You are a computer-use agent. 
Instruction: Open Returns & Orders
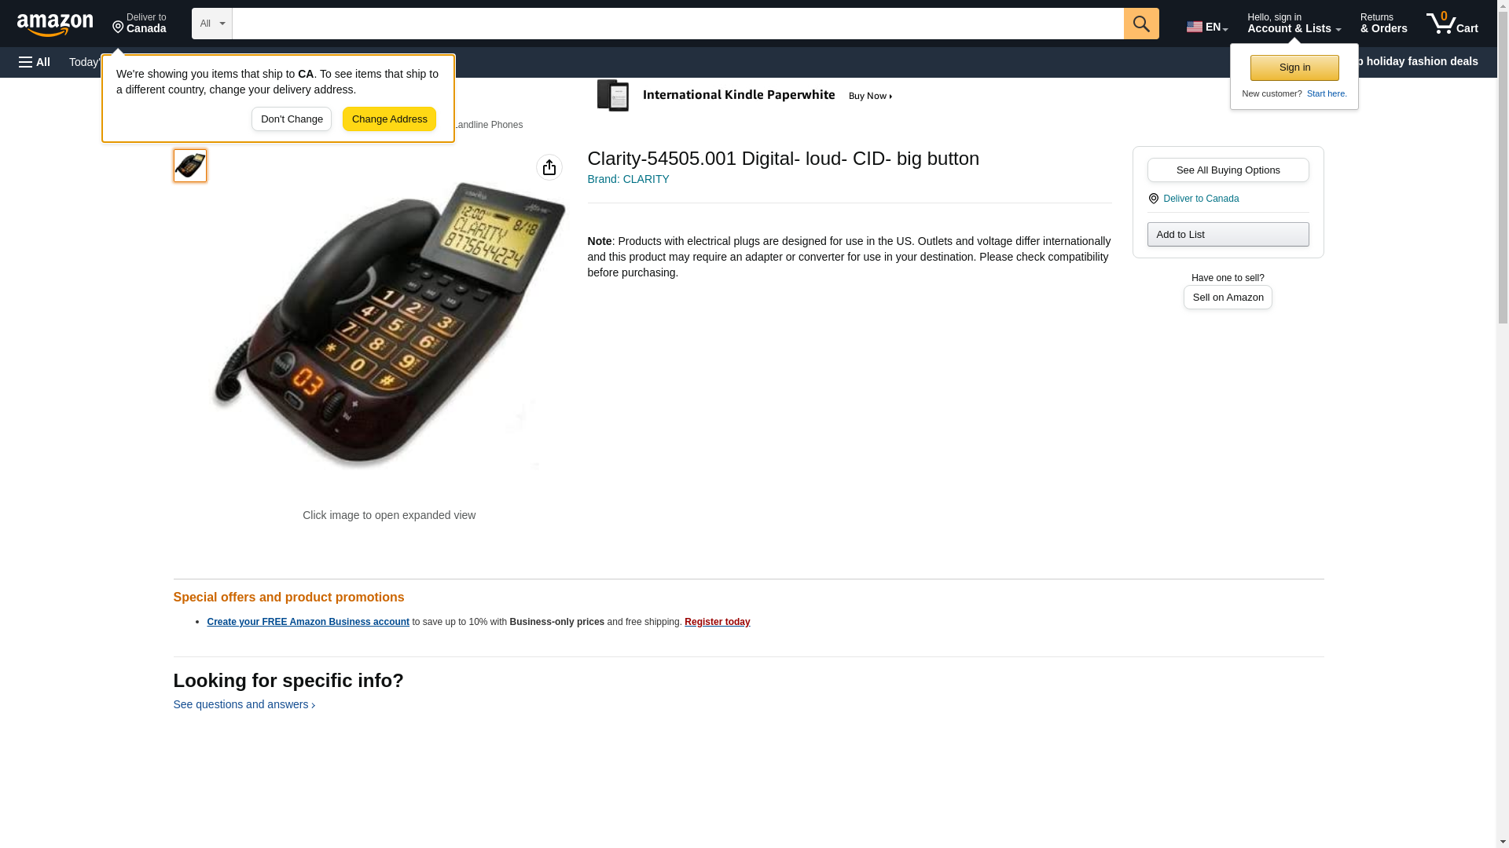coord(1383,24)
